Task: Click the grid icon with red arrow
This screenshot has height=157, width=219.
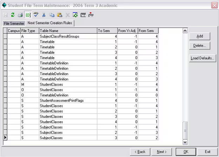Action: click(91, 15)
